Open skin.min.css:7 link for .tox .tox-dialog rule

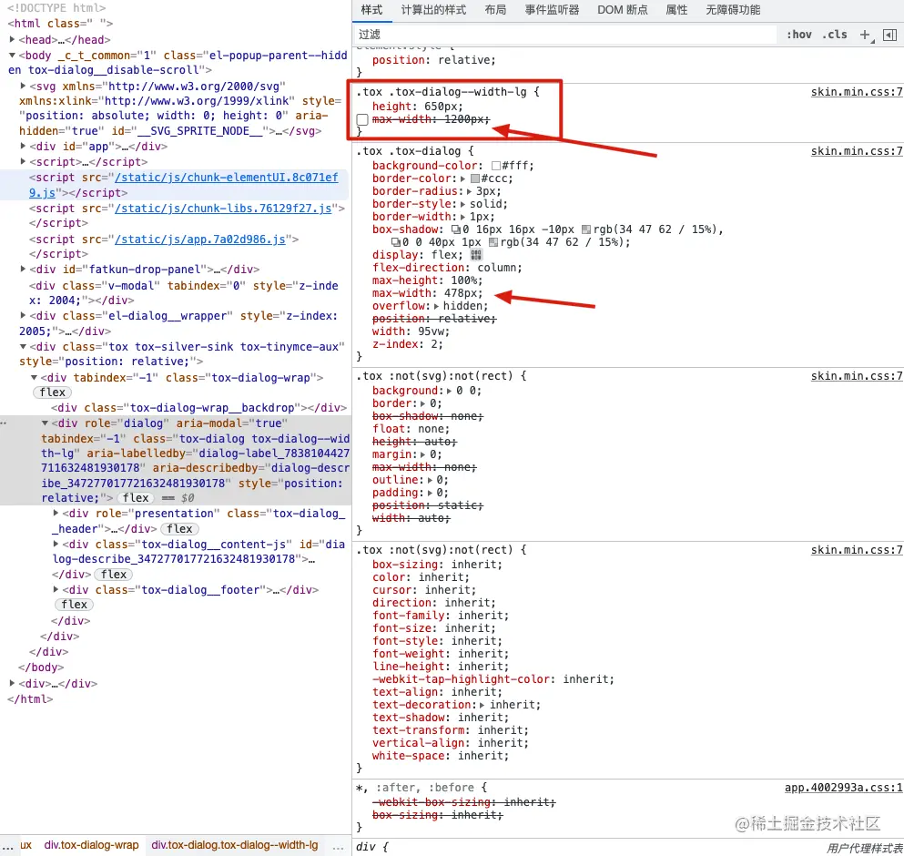[x=856, y=151]
